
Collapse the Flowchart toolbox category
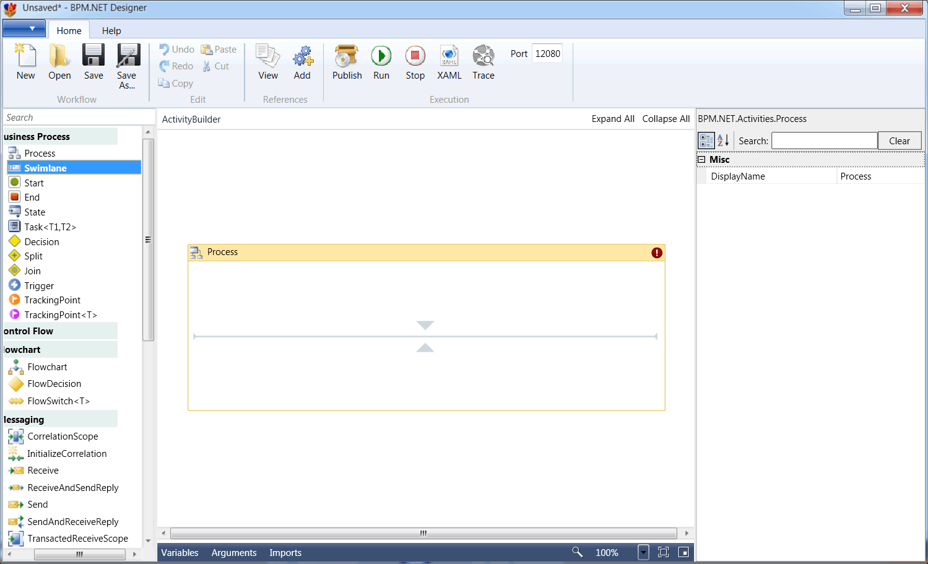tap(60, 350)
